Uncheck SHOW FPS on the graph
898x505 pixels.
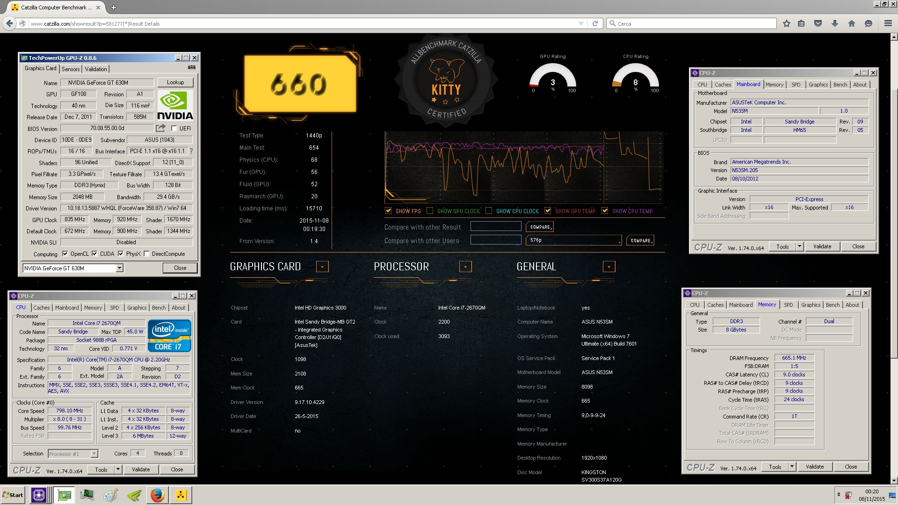click(x=388, y=211)
